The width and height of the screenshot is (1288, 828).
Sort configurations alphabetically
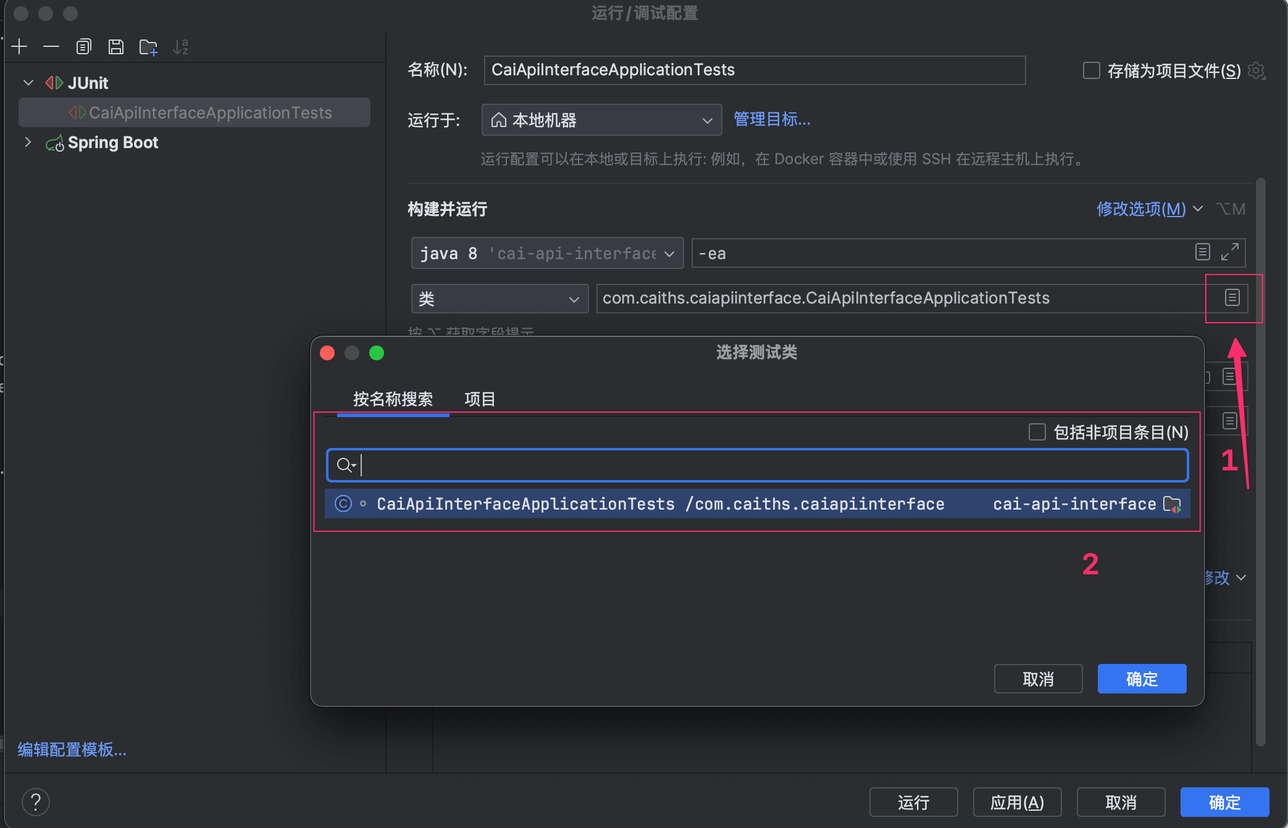[x=180, y=47]
